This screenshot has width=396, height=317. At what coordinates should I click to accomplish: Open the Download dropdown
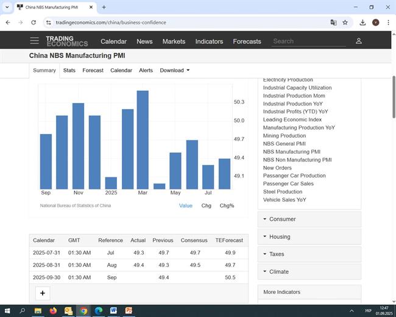pyautogui.click(x=174, y=70)
